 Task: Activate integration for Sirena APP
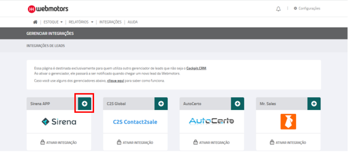coord(59,142)
